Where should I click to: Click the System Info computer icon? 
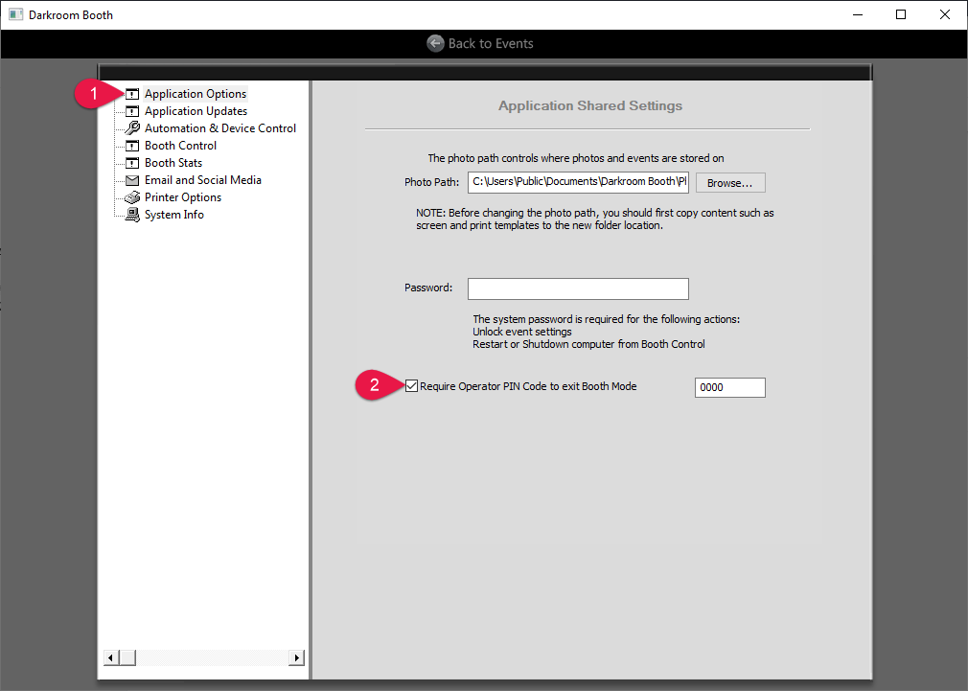(132, 215)
